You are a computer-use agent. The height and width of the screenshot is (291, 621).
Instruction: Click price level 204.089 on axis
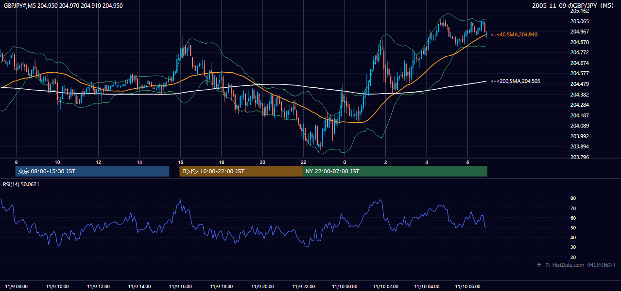click(x=579, y=126)
